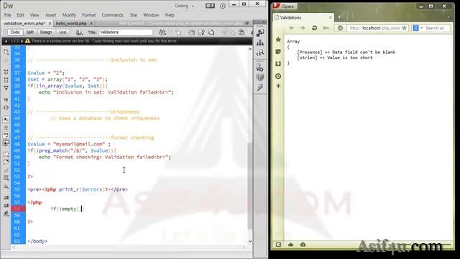Open file management icon in document toolbar
Viewport: 460px width, 259px height.
[162, 32]
